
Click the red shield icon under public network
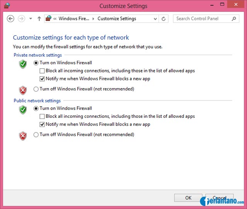pyautogui.click(x=23, y=136)
